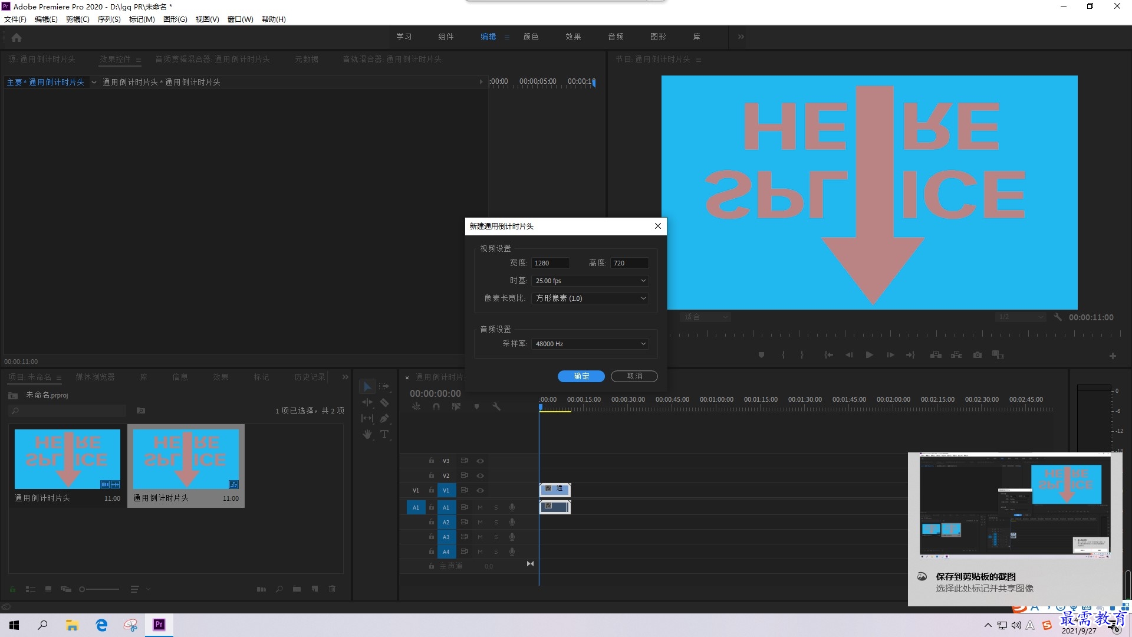Screen dimensions: 1132x637
Task: Toggle V1 track output eye
Action: 480,490
